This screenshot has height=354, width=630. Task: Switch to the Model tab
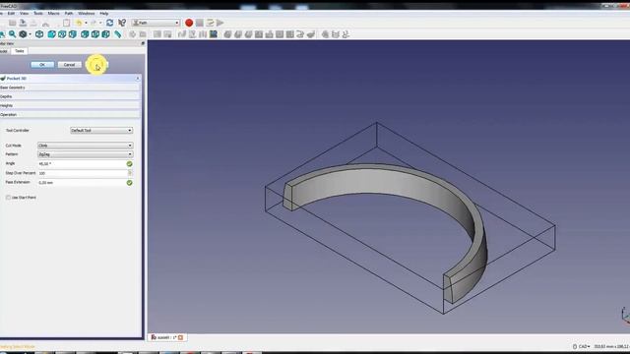(4, 51)
